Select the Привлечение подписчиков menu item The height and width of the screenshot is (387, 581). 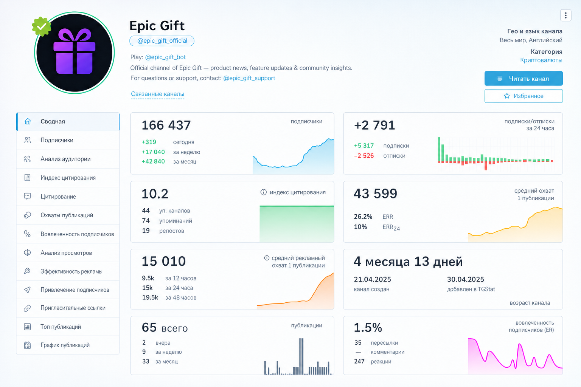[68, 289]
